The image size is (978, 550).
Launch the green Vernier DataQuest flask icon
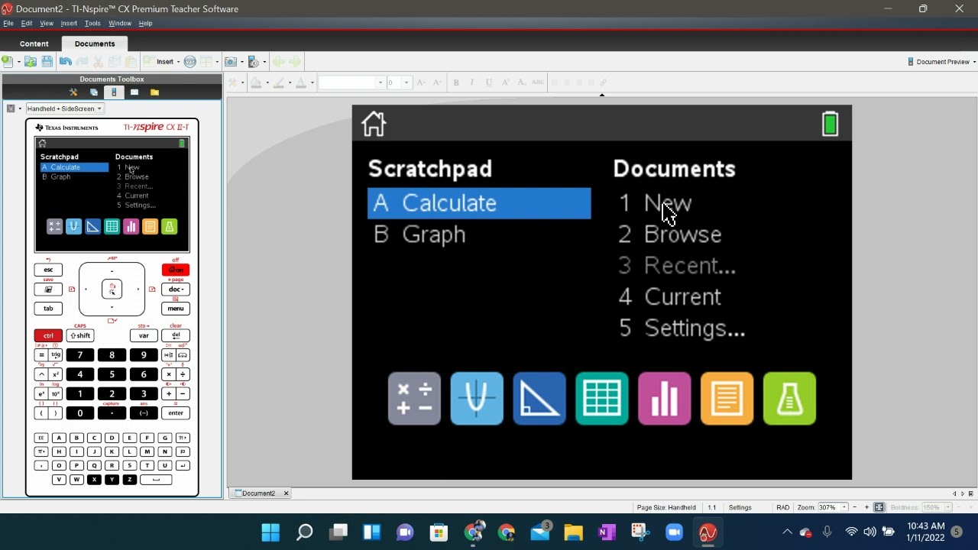coord(789,398)
